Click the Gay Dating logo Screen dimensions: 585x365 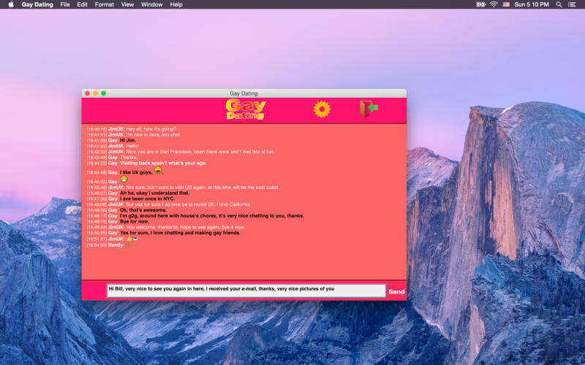click(246, 109)
